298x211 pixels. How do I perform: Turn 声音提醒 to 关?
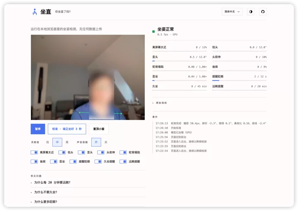pos(106,142)
